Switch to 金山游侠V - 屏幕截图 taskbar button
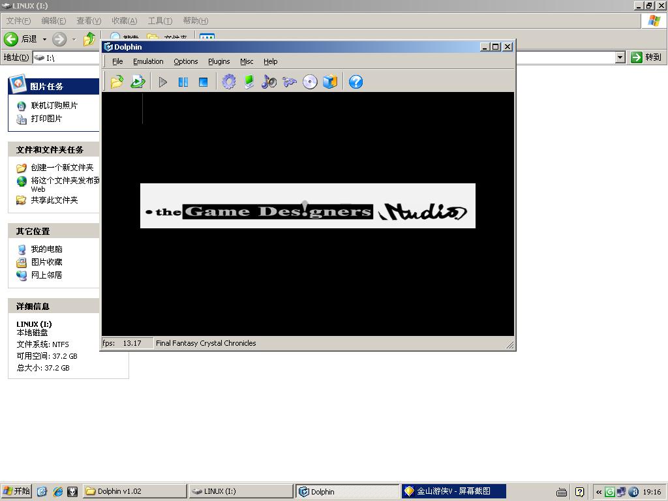668x501 pixels. (454, 491)
